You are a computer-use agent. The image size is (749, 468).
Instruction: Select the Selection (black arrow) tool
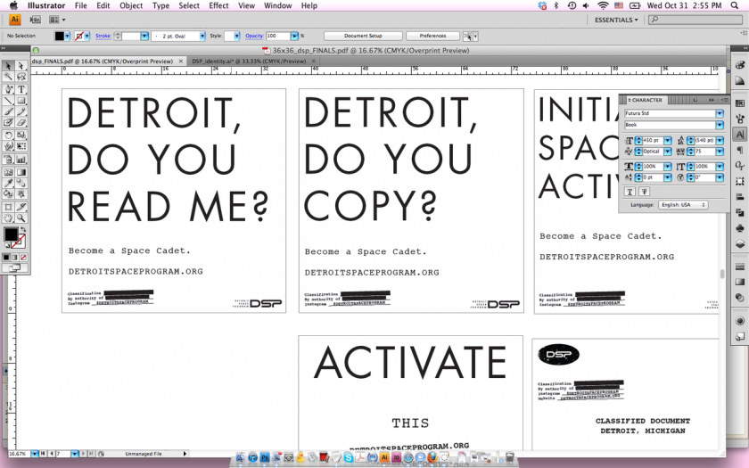tap(8, 66)
